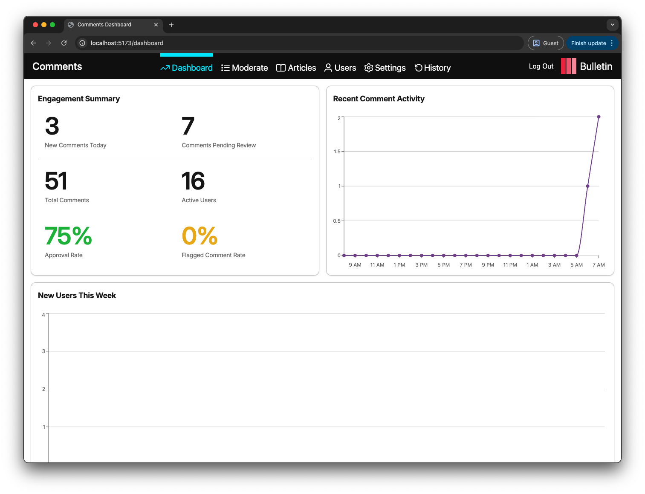Open the Finish update three-dot menu
The height and width of the screenshot is (494, 645).
click(612, 43)
